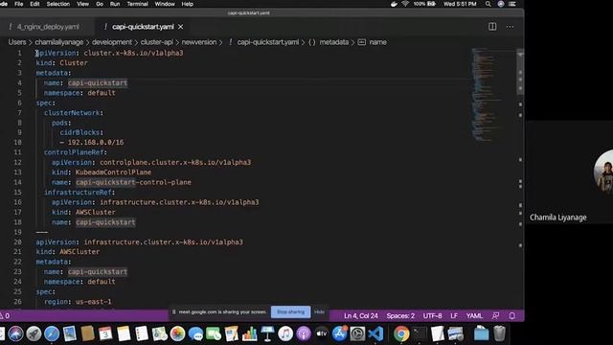Launch Safari from the dock

click(x=52, y=333)
